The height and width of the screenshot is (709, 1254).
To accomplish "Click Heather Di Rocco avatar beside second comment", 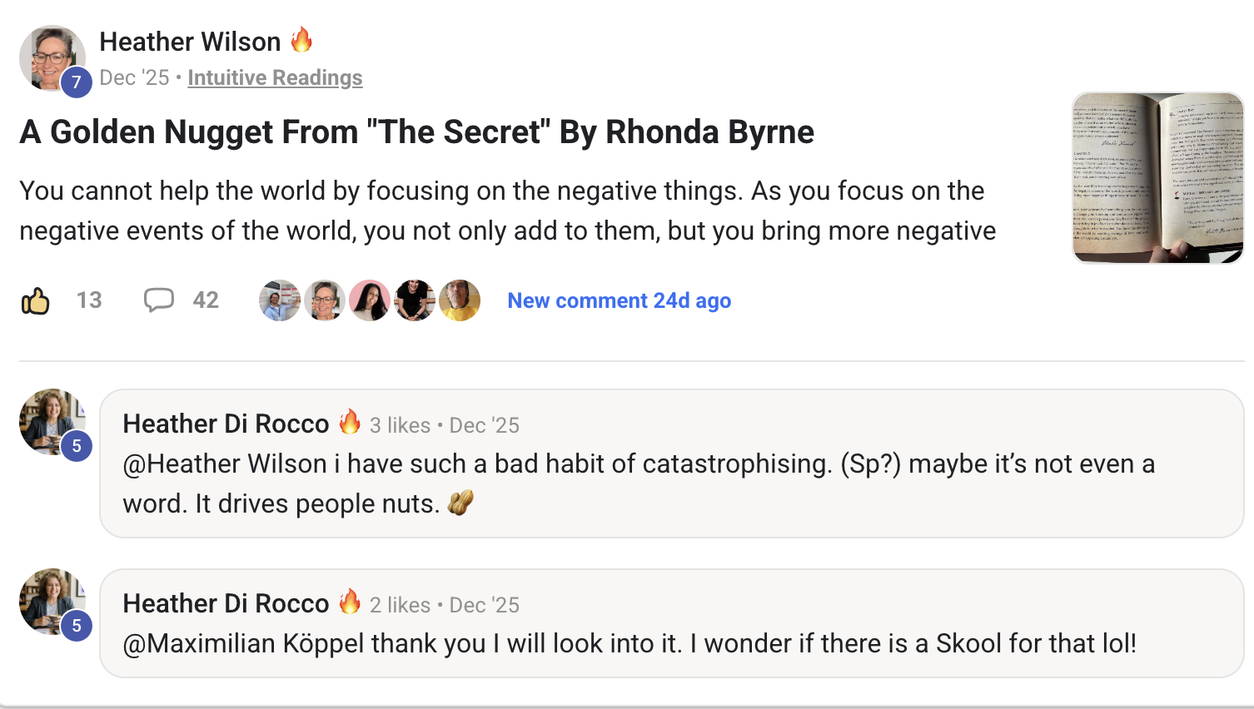I will (x=52, y=601).
